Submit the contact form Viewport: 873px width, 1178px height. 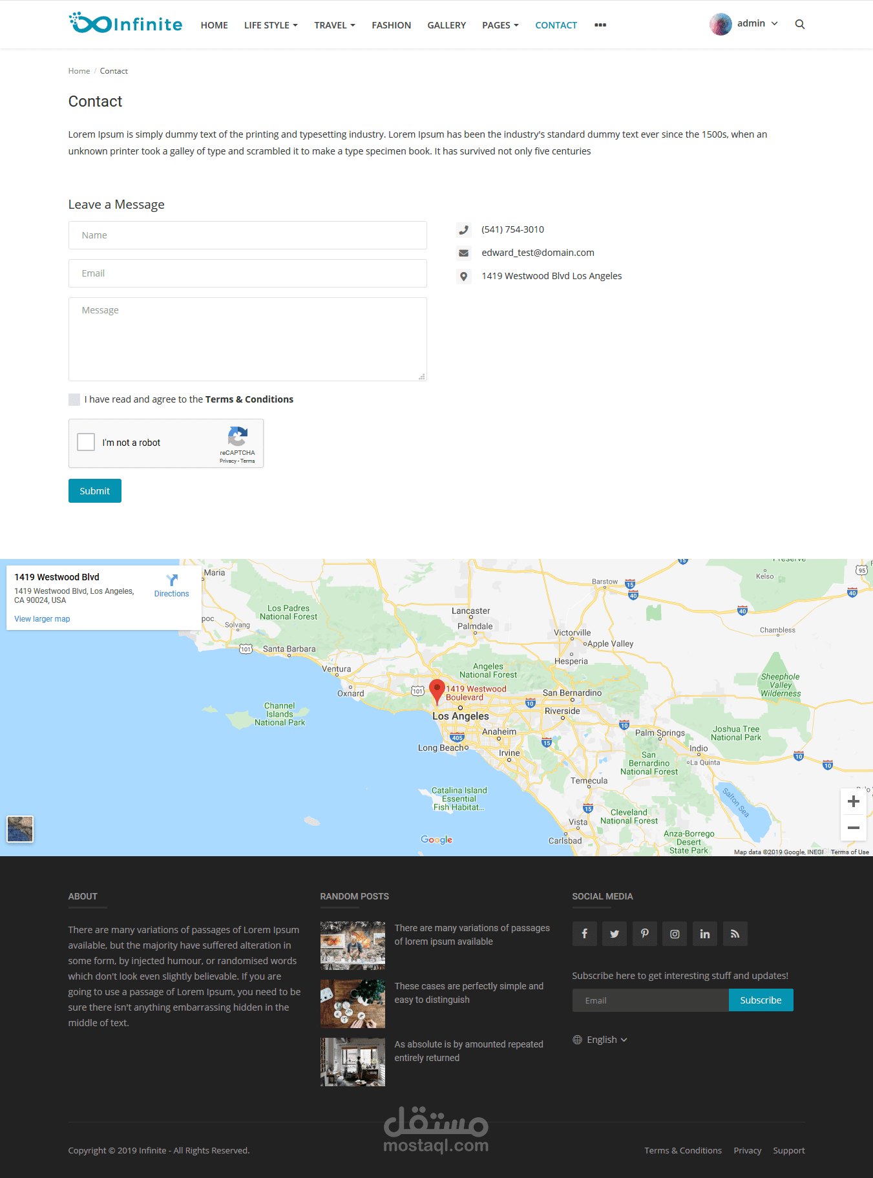tap(95, 491)
